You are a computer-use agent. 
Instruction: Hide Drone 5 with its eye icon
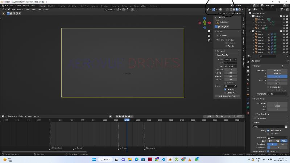tap(284, 46)
